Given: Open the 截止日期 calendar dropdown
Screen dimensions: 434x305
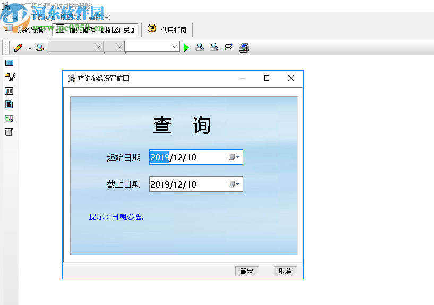Looking at the screenshot, I should coord(234,184).
